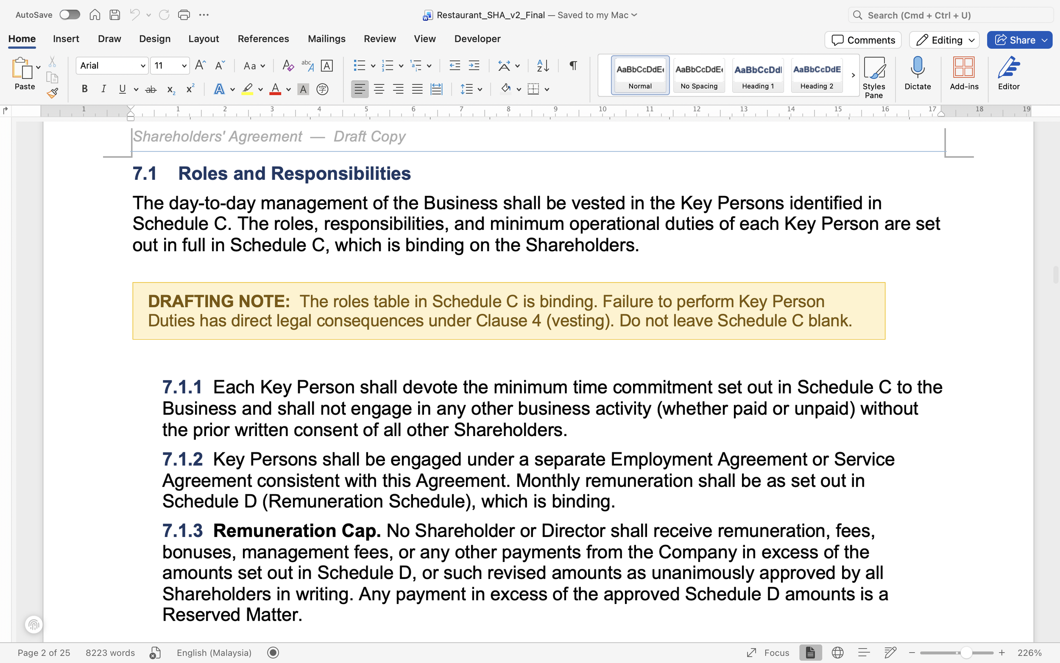Open more quick access options ellipsis

pos(204,15)
